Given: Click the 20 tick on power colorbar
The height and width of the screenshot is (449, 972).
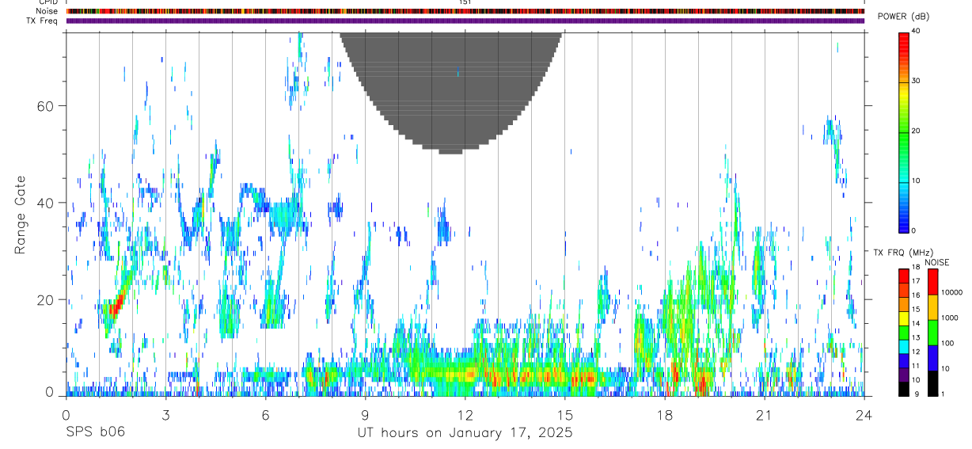Looking at the screenshot, I should coord(917,131).
